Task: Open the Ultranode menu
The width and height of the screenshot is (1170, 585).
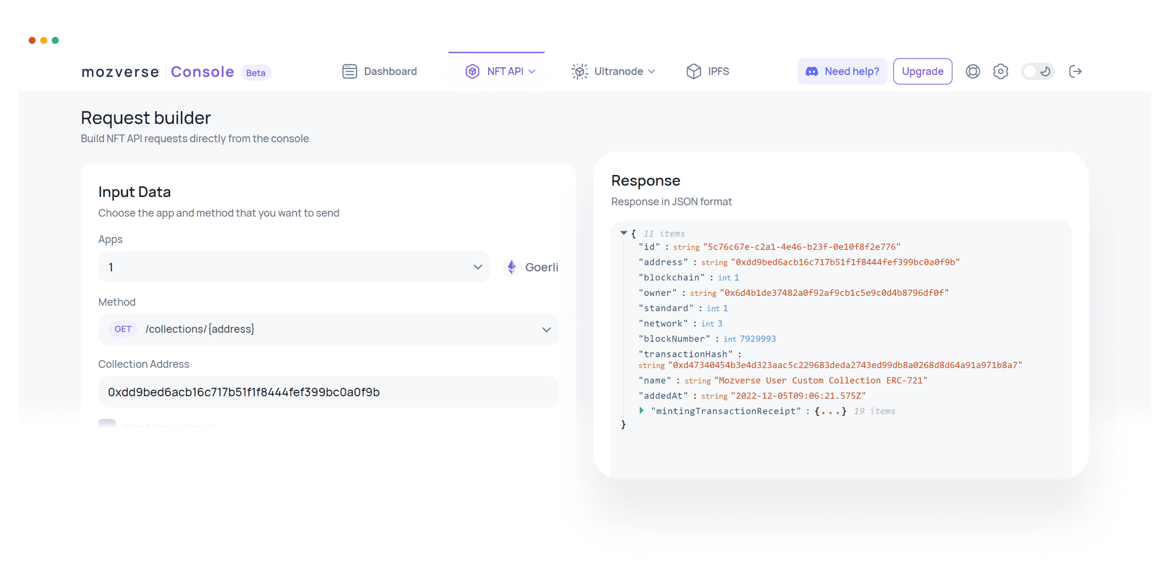Action: click(x=613, y=71)
